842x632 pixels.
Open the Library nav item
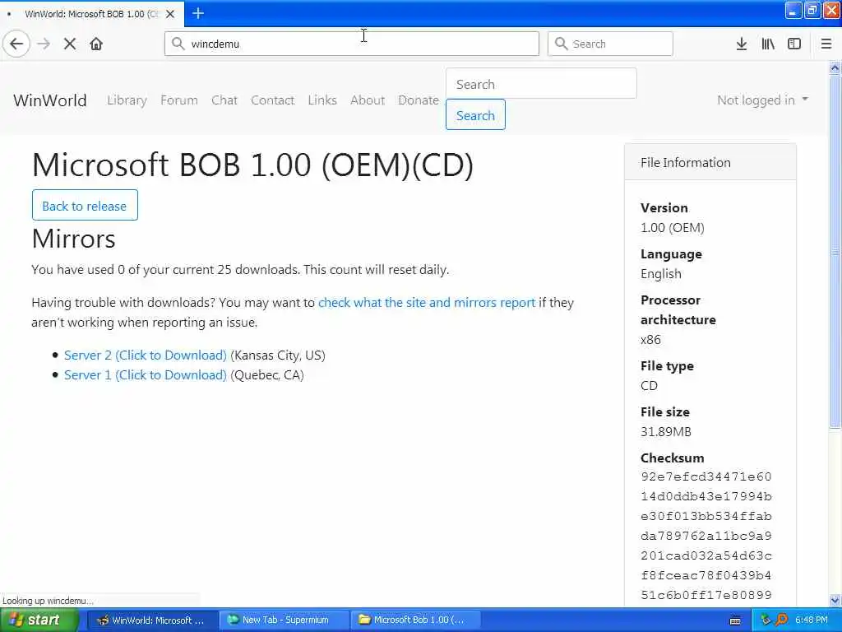point(127,100)
